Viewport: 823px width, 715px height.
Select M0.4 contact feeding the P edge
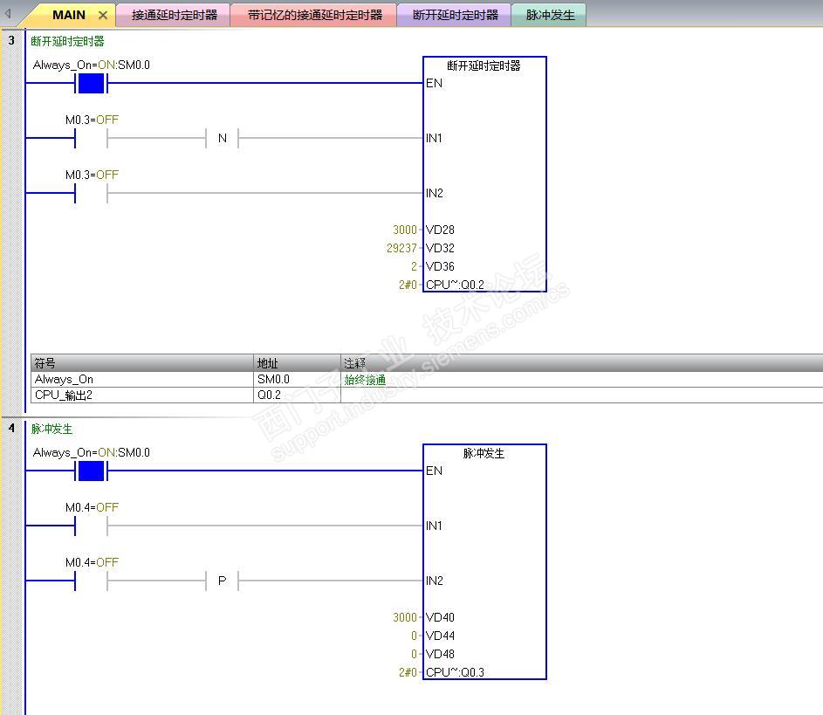click(x=91, y=581)
